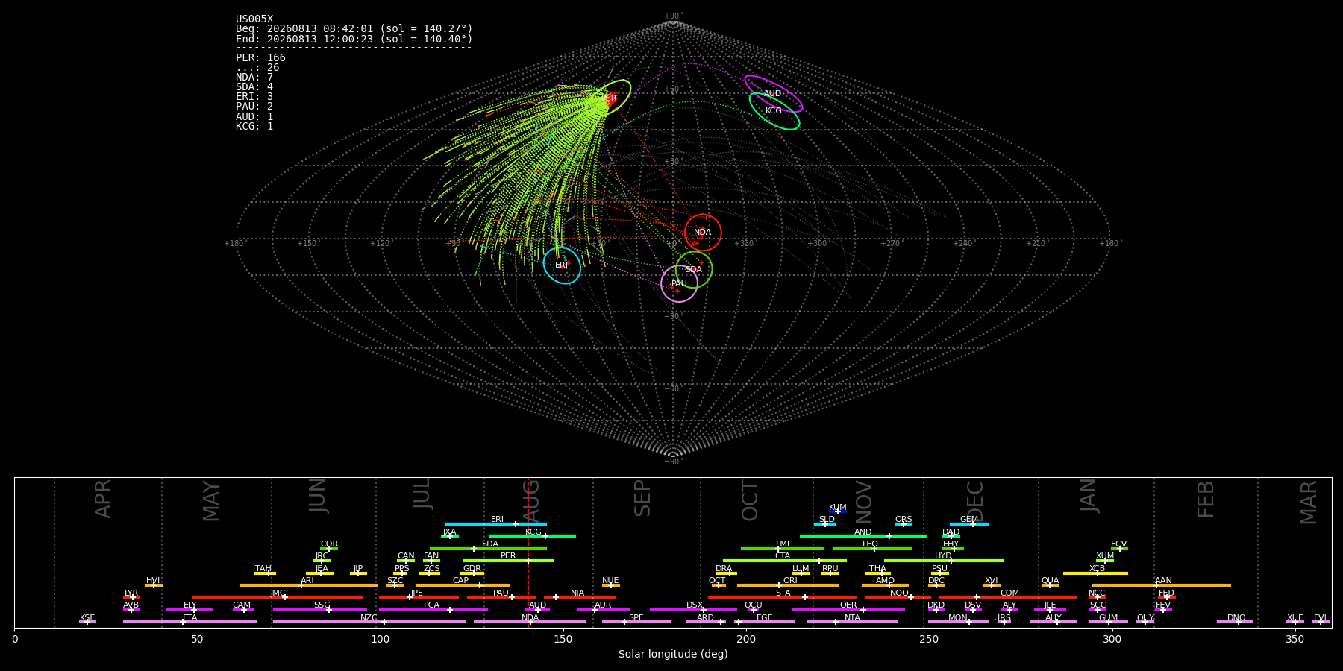Click the GEM shower bar
The height and width of the screenshot is (671, 1343).
point(969,524)
